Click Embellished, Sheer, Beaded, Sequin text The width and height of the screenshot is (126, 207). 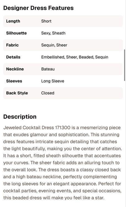click(x=75, y=57)
